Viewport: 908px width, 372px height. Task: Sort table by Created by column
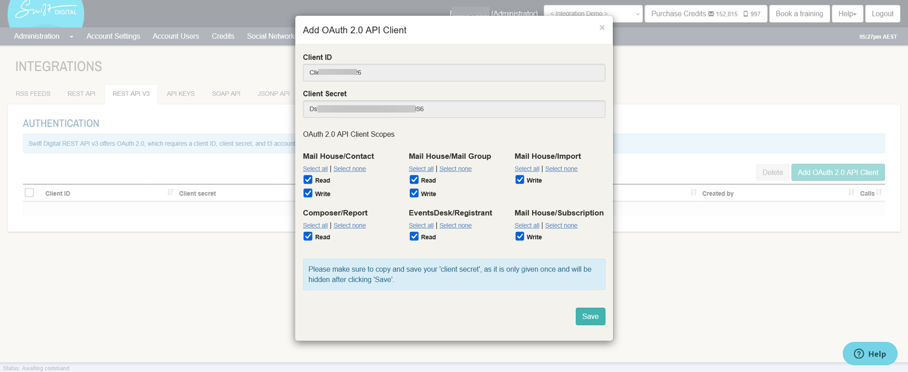pyautogui.click(x=851, y=192)
